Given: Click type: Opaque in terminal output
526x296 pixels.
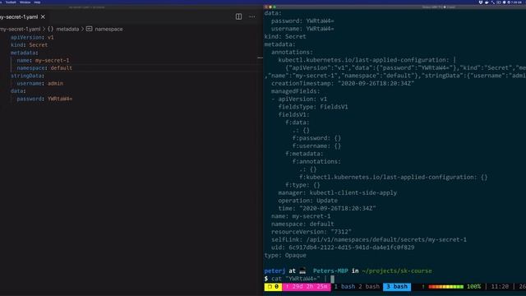Looking at the screenshot, I should pos(285,256).
